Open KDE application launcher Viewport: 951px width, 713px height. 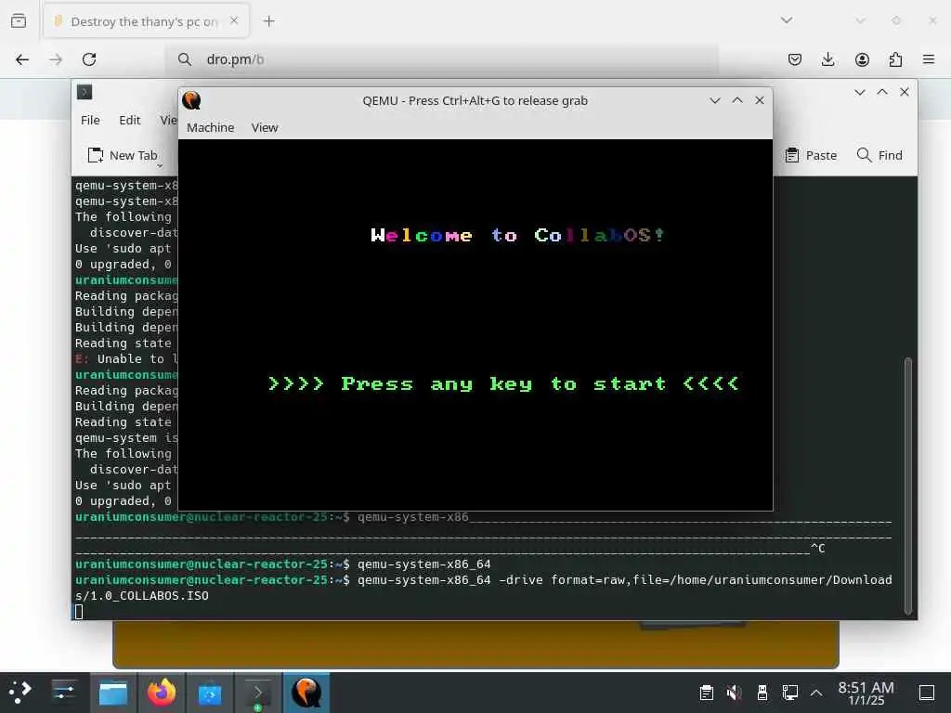tap(20, 692)
